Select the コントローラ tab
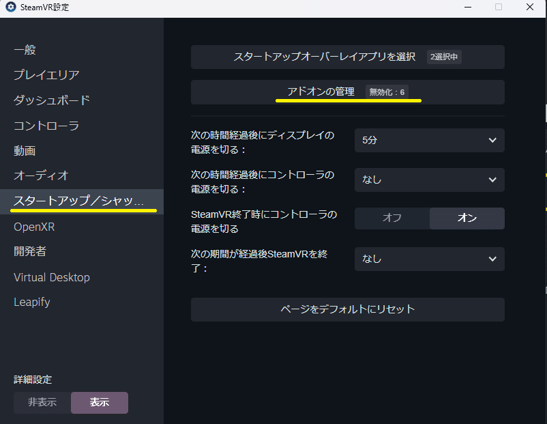Viewport: 547px width, 424px height. (x=46, y=126)
